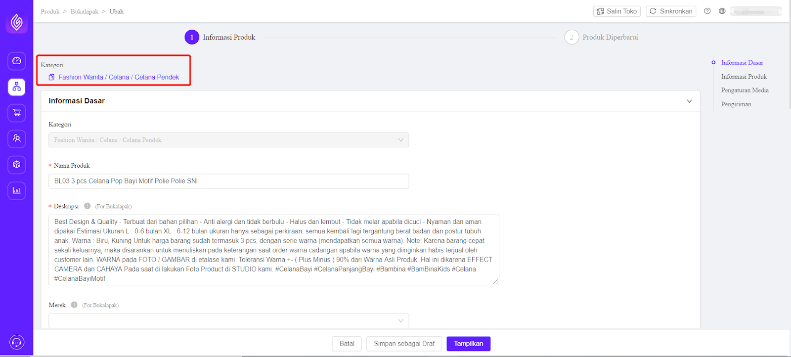Click the Nama Produk input field

[x=228, y=181]
